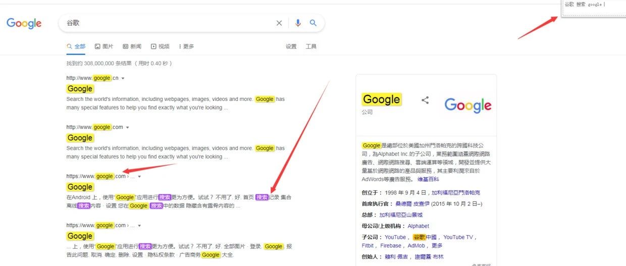Click the Google title in the knowledge panel
This screenshot has width=626, height=266.
[x=381, y=99]
